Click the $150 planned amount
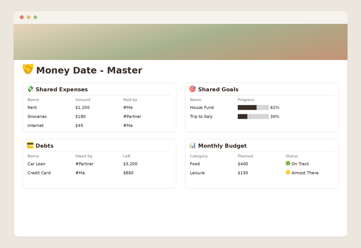Viewport: 361px width, 248px height. tap(243, 173)
